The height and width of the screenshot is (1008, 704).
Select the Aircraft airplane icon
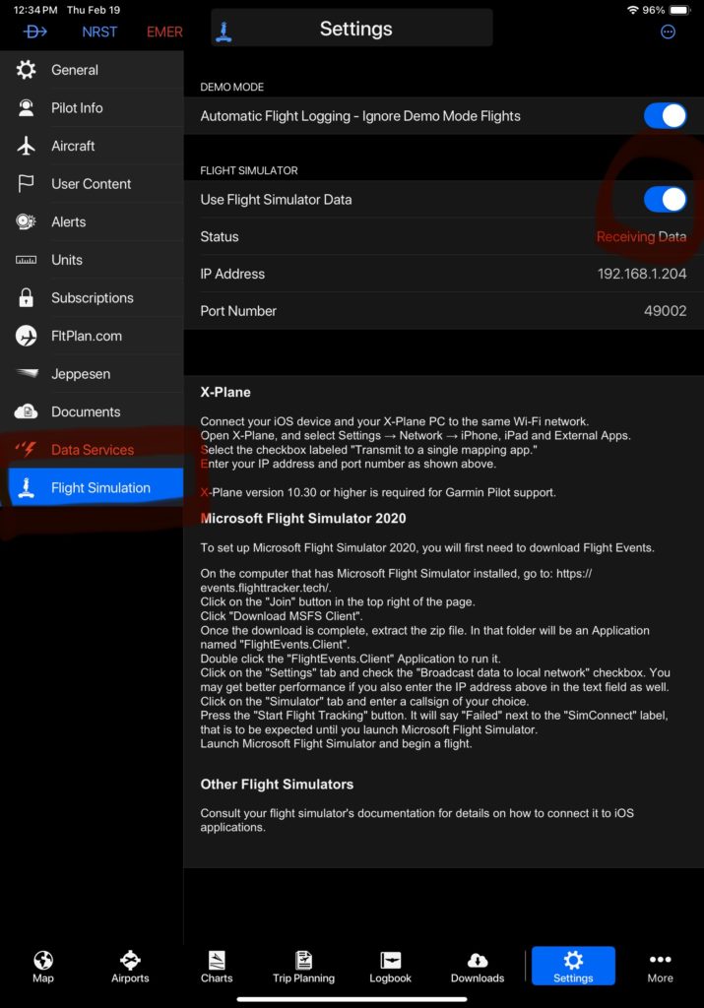point(27,146)
